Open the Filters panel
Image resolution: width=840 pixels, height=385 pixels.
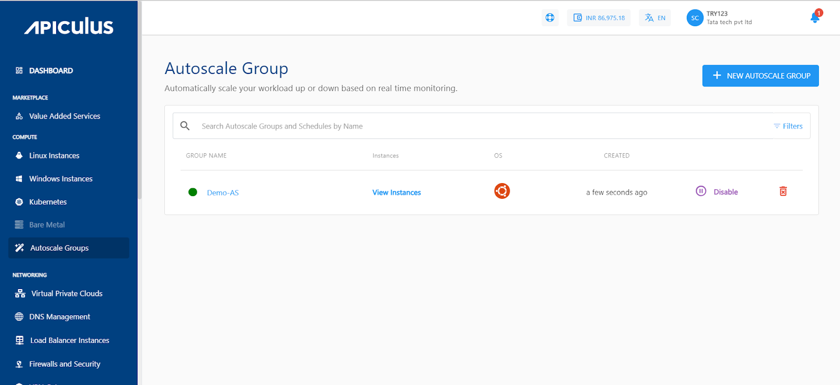(788, 126)
